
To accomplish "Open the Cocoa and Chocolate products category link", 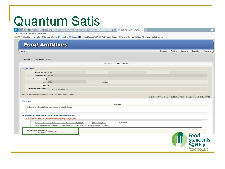I will (59, 123).
